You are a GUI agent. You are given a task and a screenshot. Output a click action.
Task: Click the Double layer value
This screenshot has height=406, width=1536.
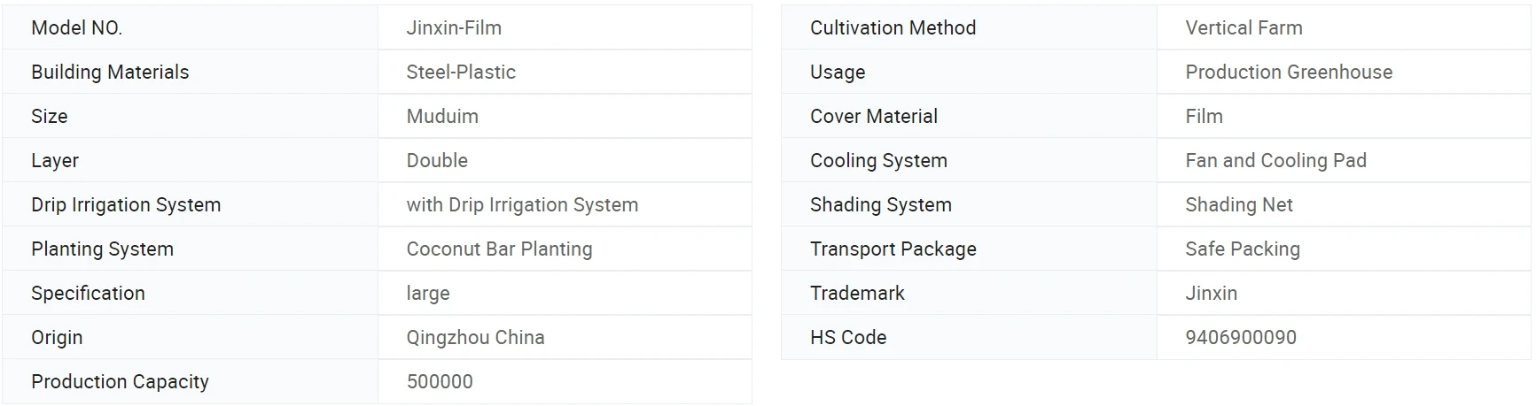[437, 160]
